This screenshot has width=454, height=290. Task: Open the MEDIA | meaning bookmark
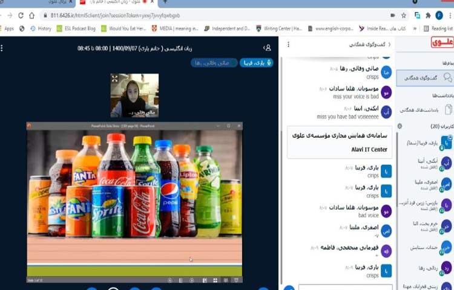click(x=175, y=28)
